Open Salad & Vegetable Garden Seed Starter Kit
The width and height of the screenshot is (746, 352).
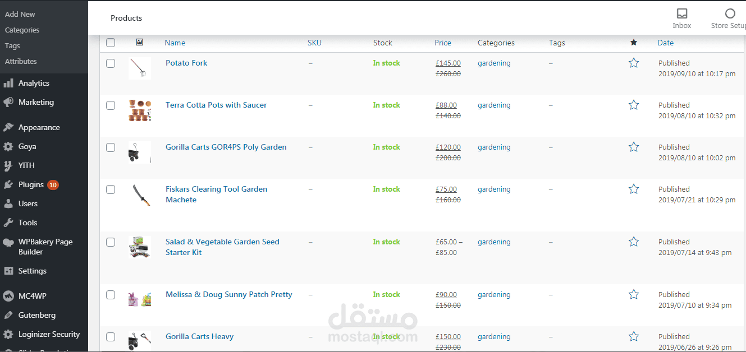click(222, 247)
